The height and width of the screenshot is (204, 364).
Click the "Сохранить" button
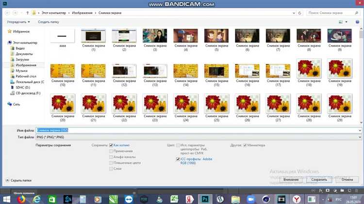tap(319, 179)
